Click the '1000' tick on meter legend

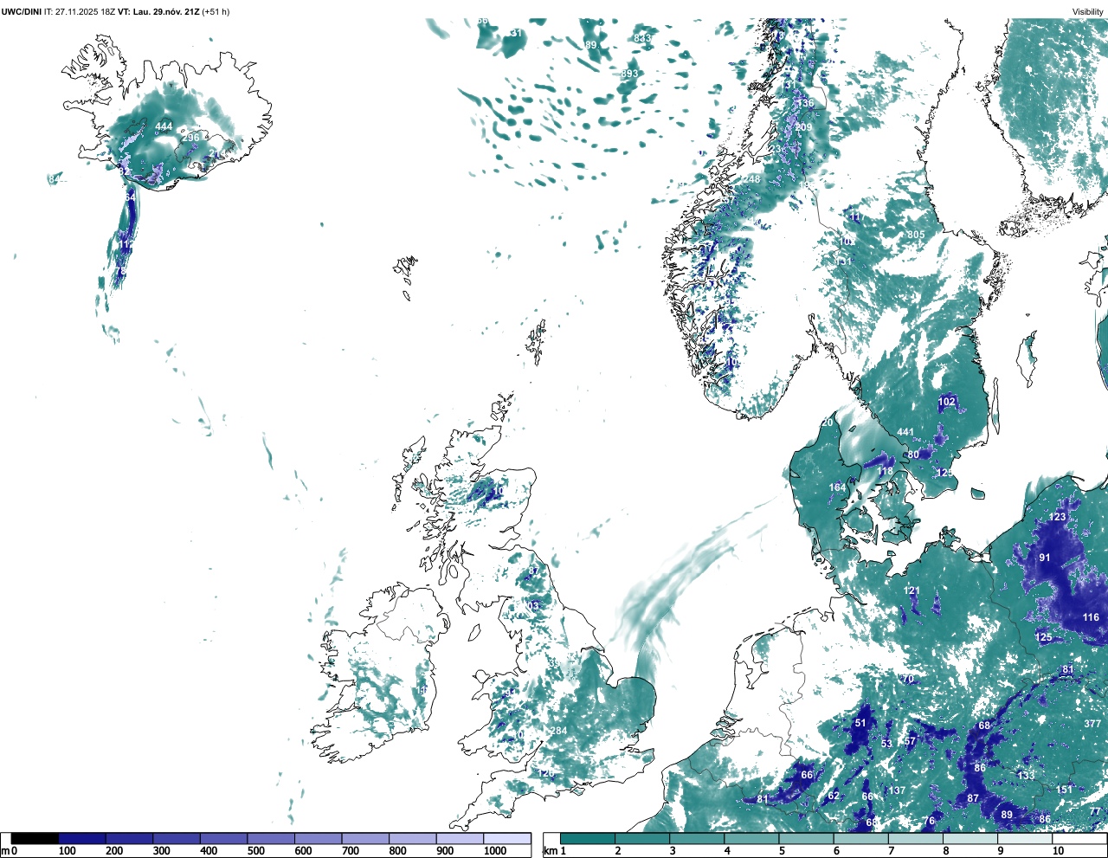[x=495, y=851]
